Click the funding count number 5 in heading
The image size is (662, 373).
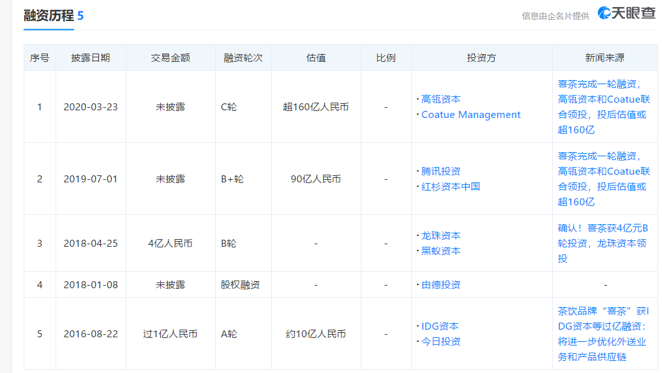[80, 16]
